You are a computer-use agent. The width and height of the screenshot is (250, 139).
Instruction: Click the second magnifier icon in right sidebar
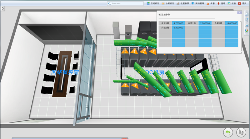[247, 19]
